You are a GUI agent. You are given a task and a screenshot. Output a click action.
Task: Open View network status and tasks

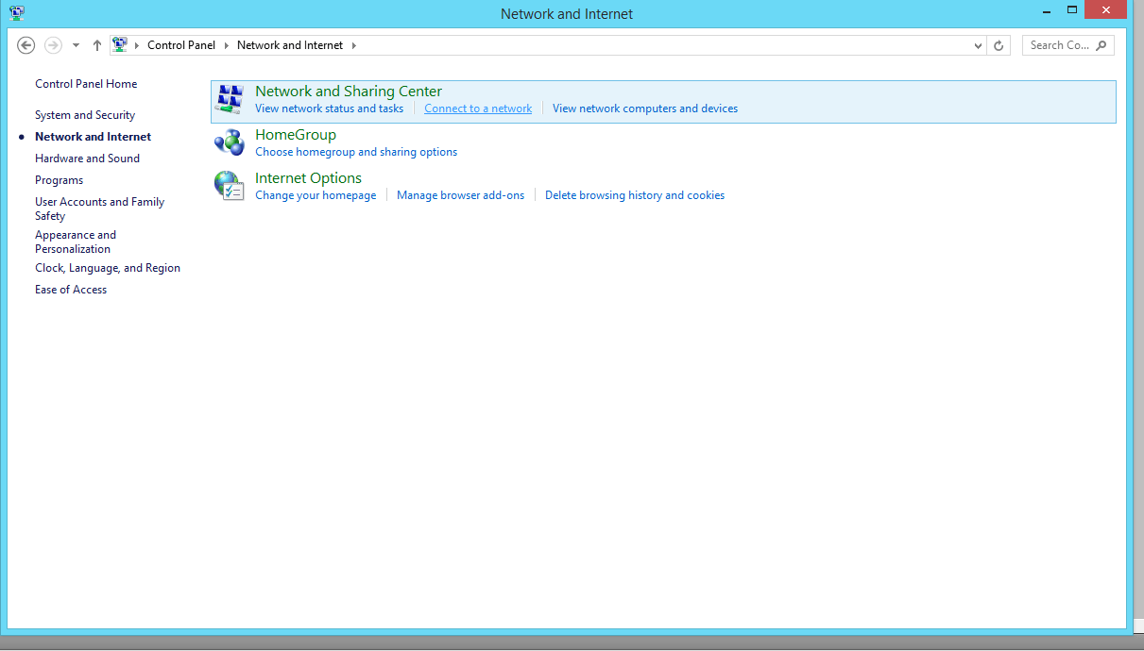pos(329,108)
